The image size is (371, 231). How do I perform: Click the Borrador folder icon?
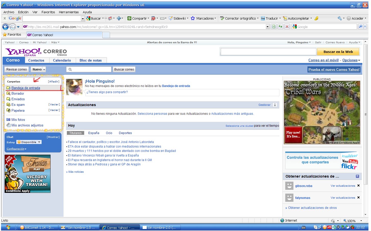pyautogui.click(x=8, y=94)
